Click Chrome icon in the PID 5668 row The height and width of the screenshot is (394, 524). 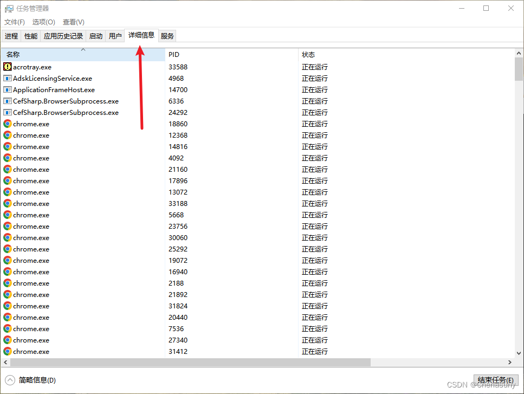8,215
